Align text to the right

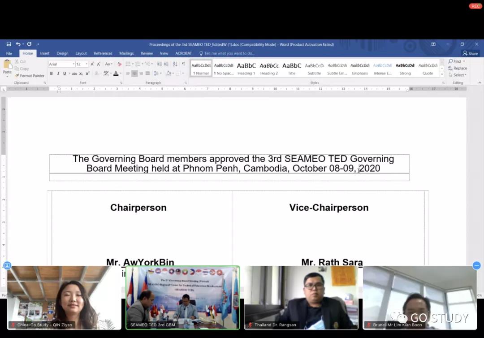tap(141, 74)
